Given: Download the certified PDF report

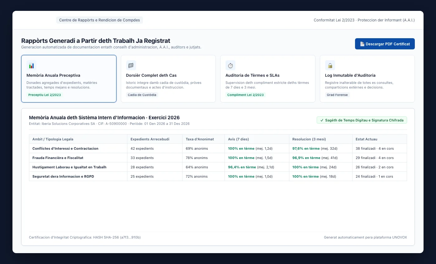Looking at the screenshot, I should click(x=385, y=44).
